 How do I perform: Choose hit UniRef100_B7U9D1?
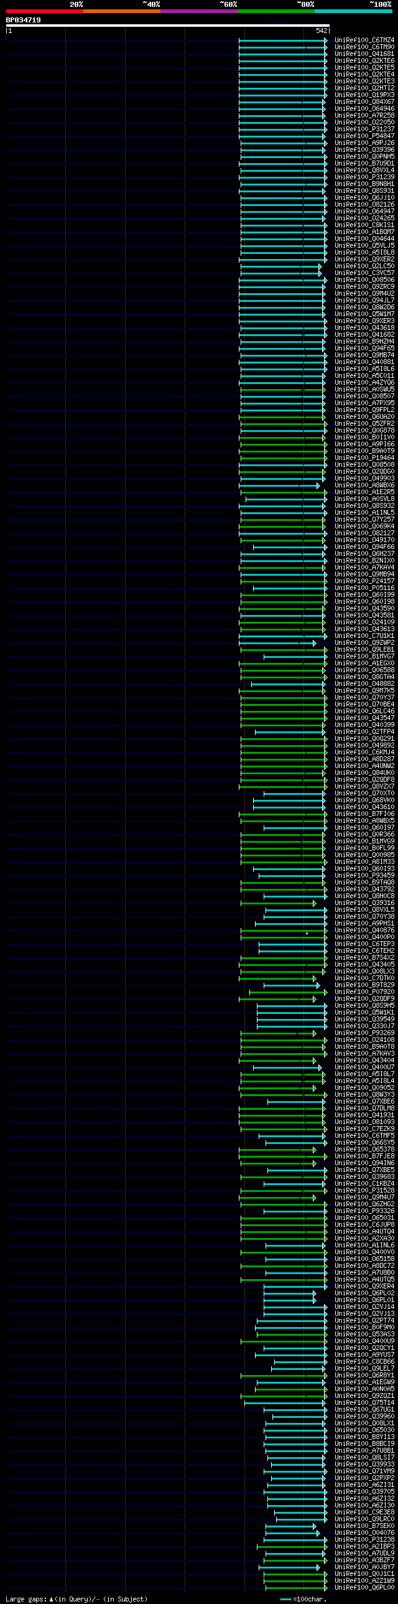pyautogui.click(x=364, y=164)
